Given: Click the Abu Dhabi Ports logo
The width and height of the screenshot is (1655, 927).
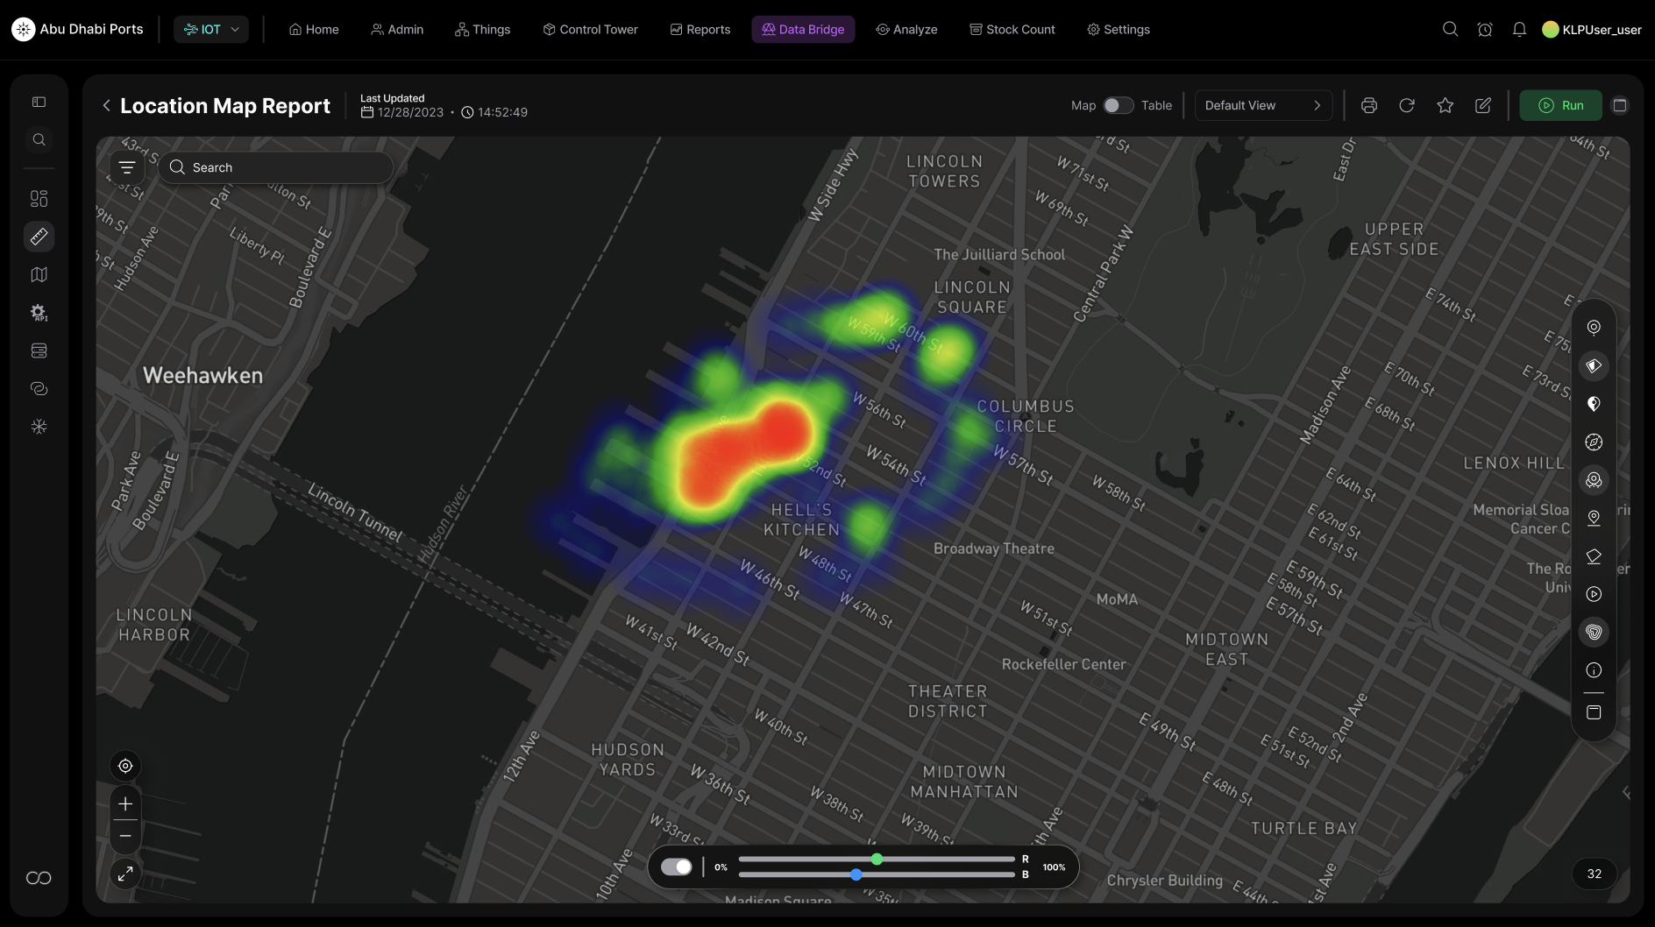Looking at the screenshot, I should click(x=77, y=29).
